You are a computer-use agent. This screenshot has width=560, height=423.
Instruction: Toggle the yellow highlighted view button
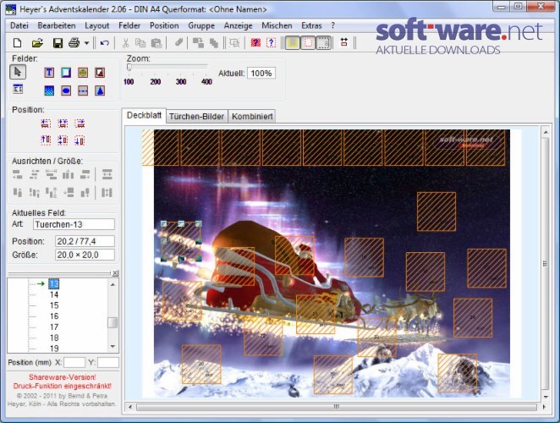pyautogui.click(x=292, y=43)
